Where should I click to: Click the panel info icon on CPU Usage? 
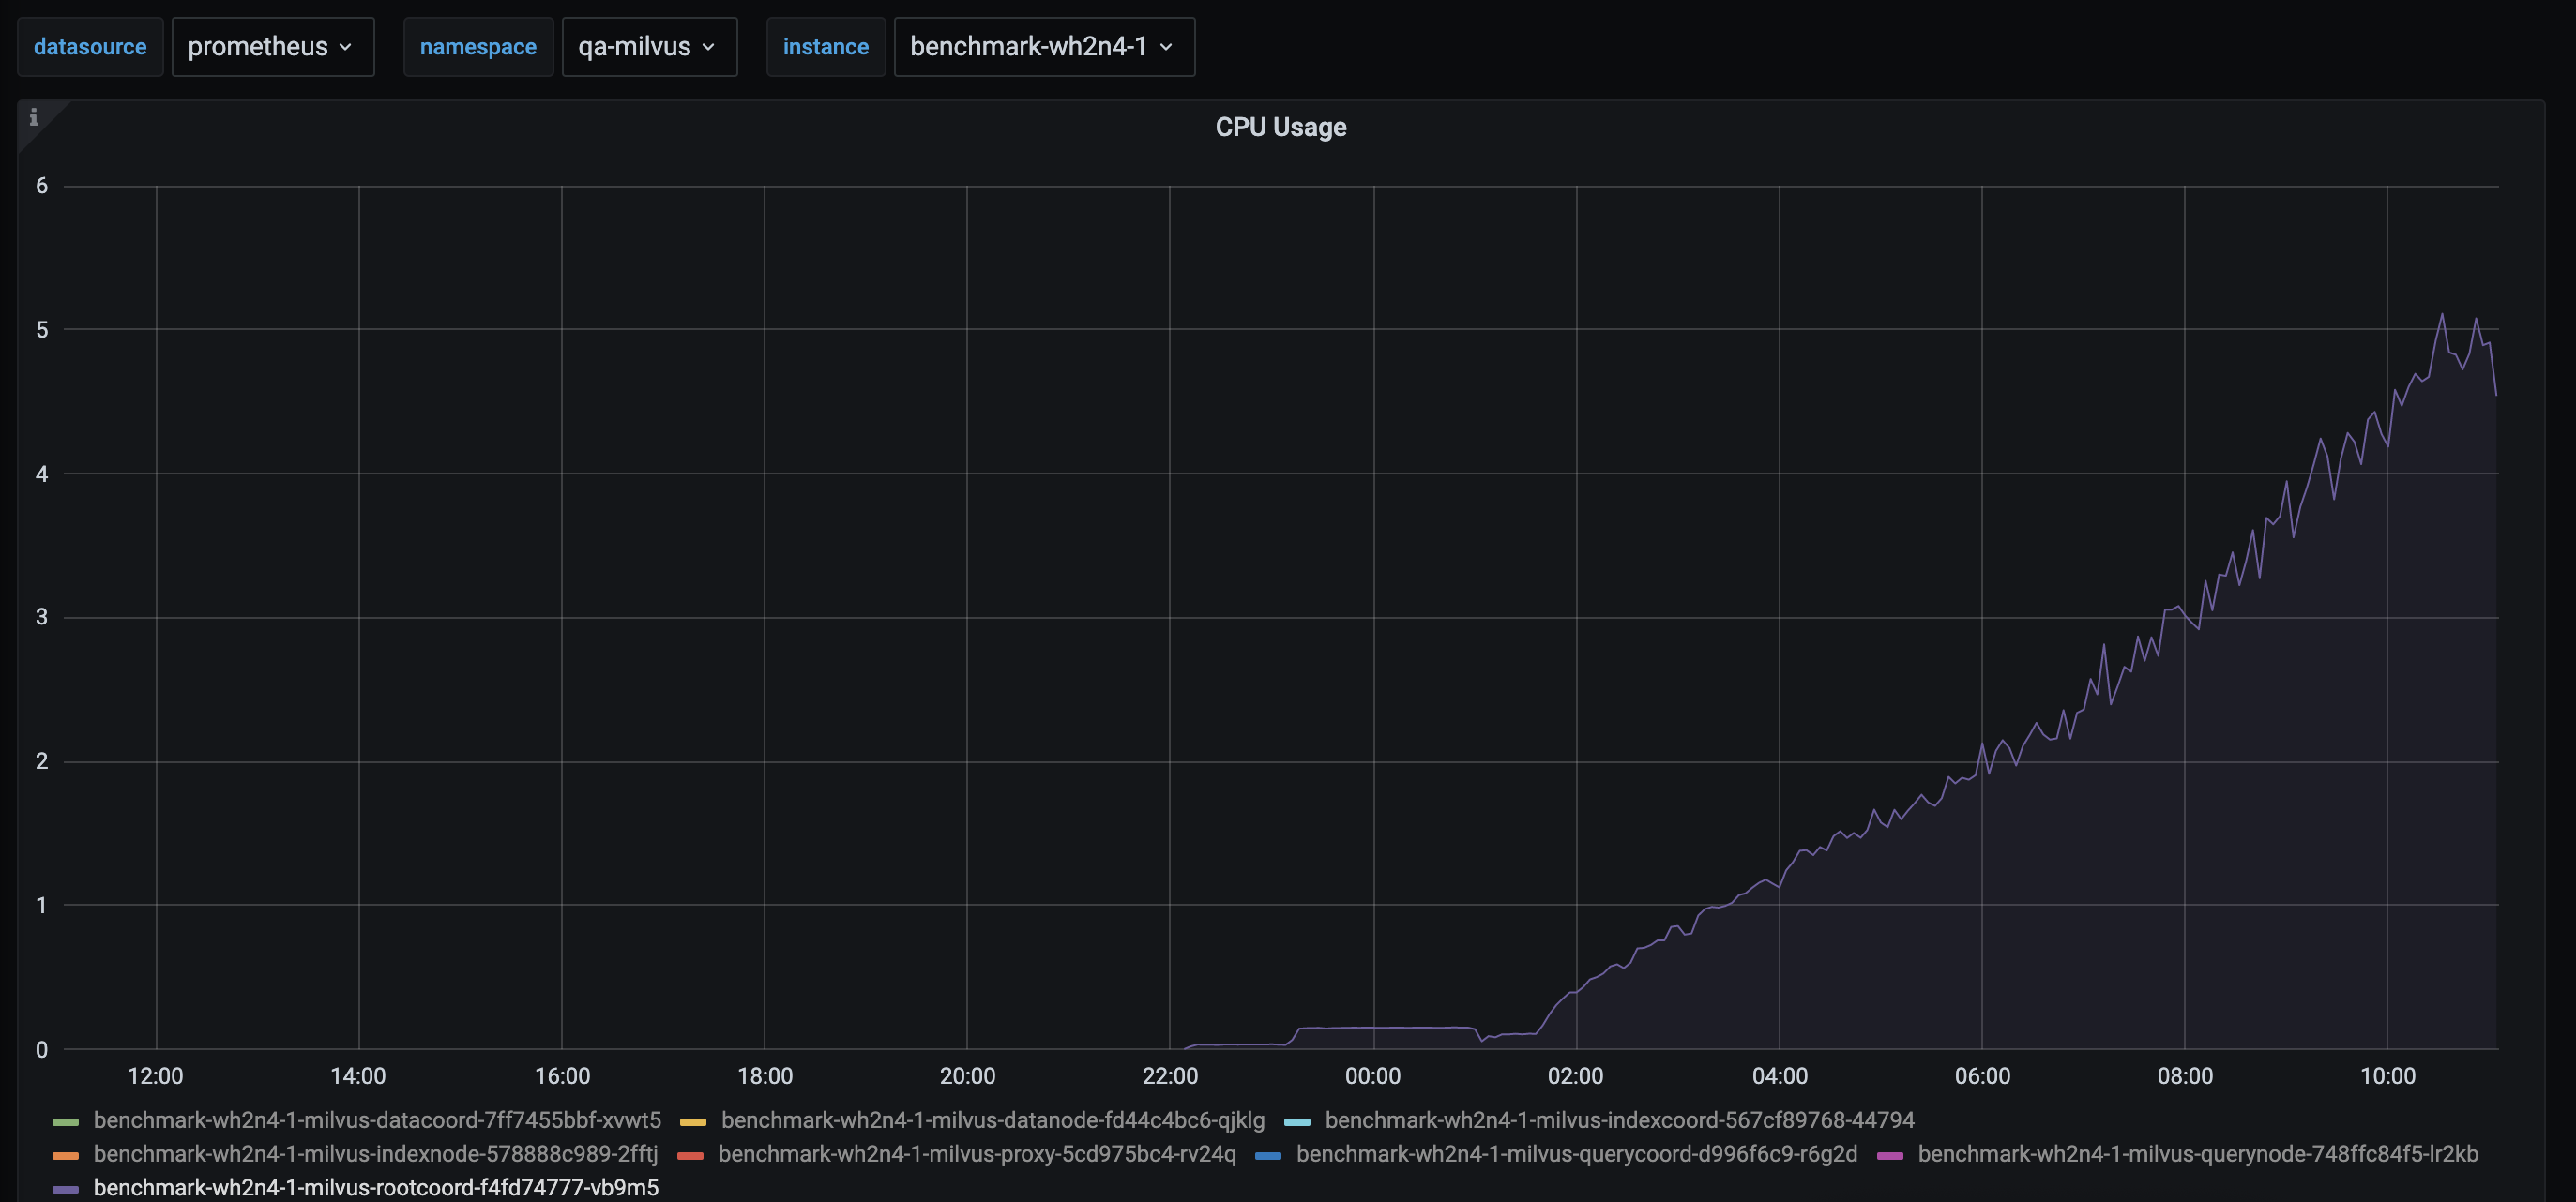point(36,119)
